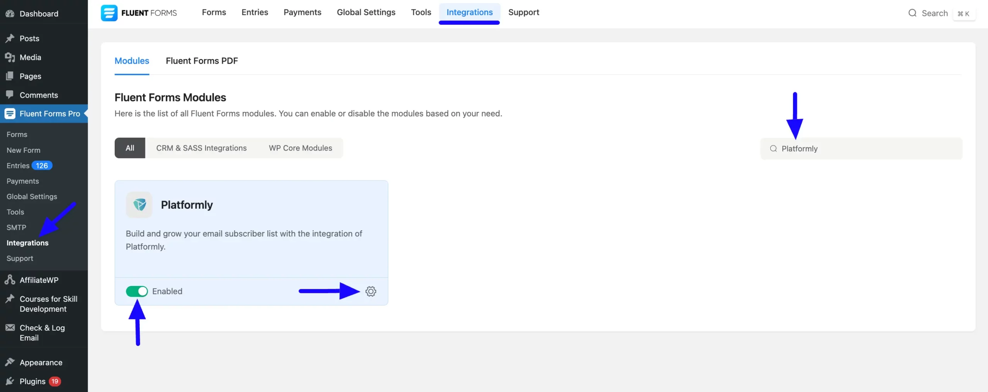This screenshot has width=988, height=392.
Task: Click the Media library icon
Action: (x=10, y=57)
